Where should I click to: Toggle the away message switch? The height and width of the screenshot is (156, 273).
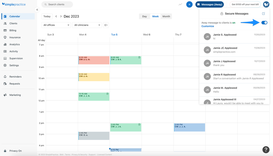pyautogui.click(x=264, y=22)
